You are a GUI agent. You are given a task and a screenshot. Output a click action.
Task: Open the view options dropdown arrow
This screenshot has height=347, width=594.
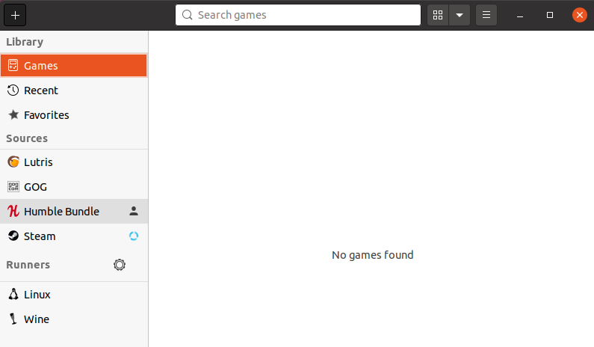click(x=460, y=15)
